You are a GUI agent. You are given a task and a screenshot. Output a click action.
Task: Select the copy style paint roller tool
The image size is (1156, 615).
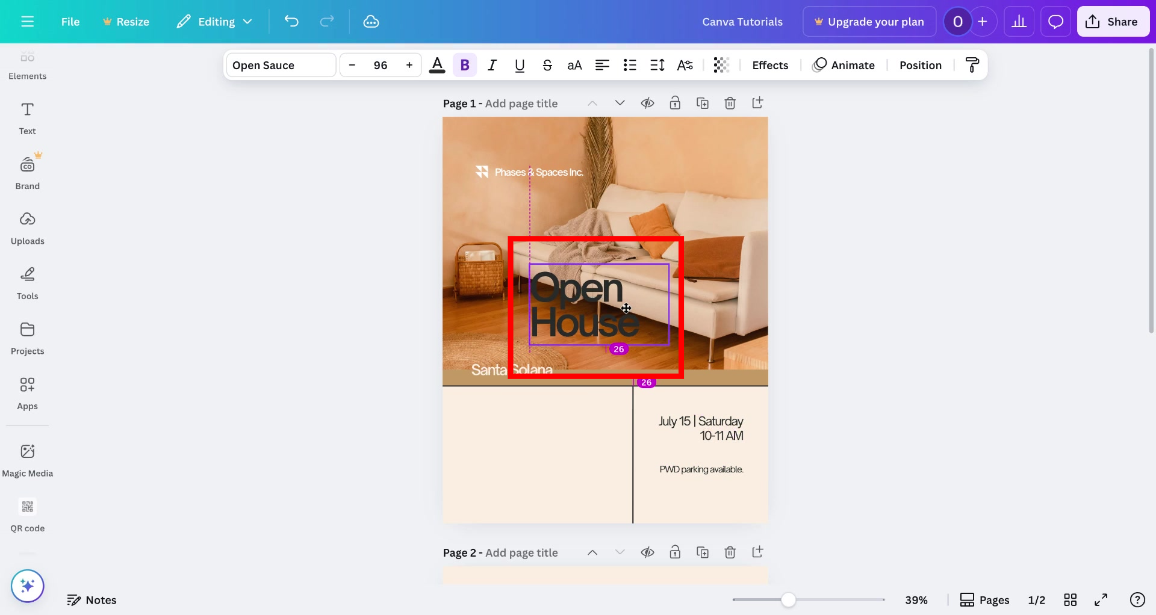click(972, 65)
